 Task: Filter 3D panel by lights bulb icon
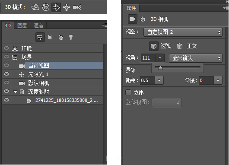(71, 37)
